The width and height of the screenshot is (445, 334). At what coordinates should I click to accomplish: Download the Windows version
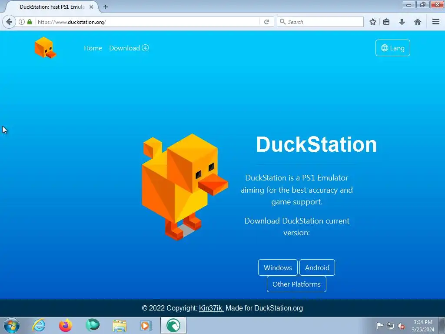coord(278,267)
